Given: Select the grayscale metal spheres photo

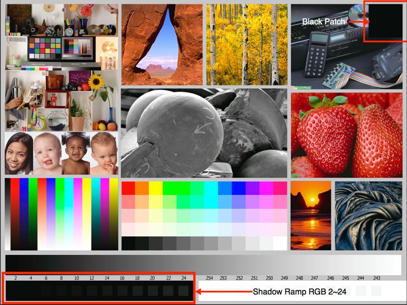Looking at the screenshot, I should [204, 133].
